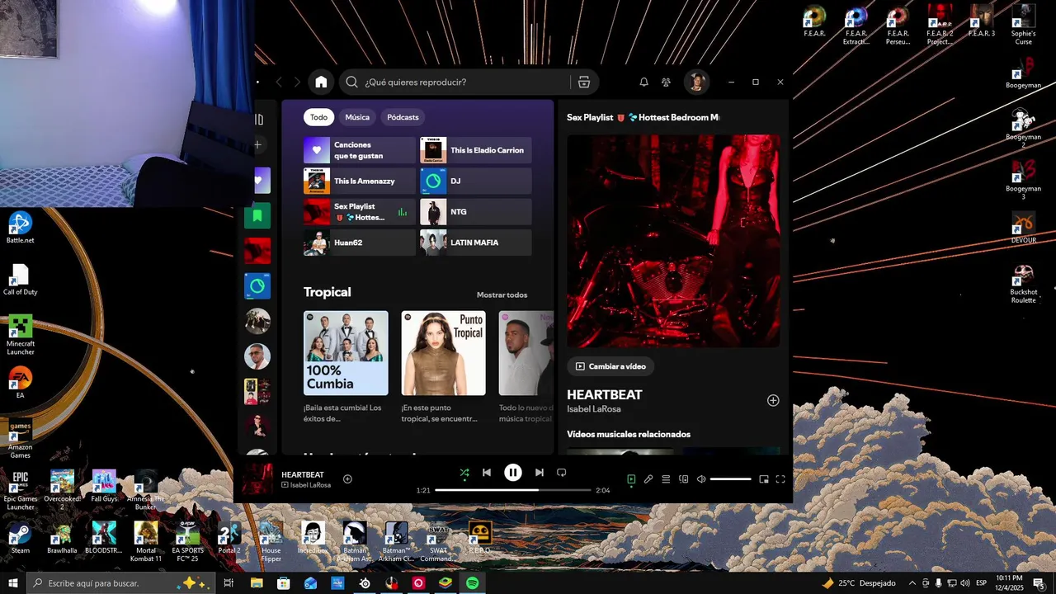Click Cambiar a vídeo button
The width and height of the screenshot is (1056, 594).
(610, 366)
